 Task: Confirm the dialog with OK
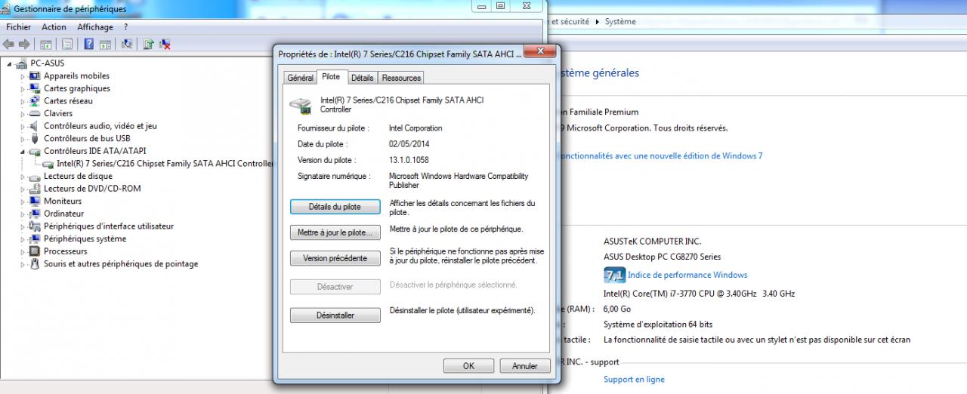click(x=468, y=366)
